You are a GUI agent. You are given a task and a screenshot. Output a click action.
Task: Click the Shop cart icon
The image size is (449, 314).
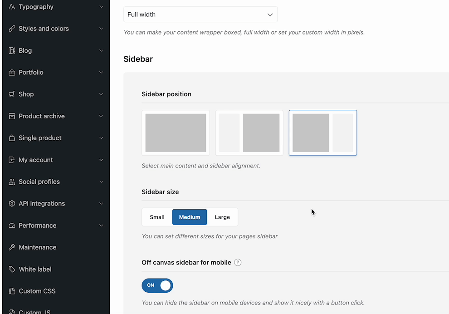tap(12, 94)
